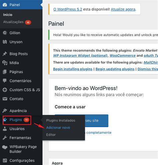Screen dimensions: 158x165
Task: Open the Ferramentas menu label
Action: [x=20, y=138]
